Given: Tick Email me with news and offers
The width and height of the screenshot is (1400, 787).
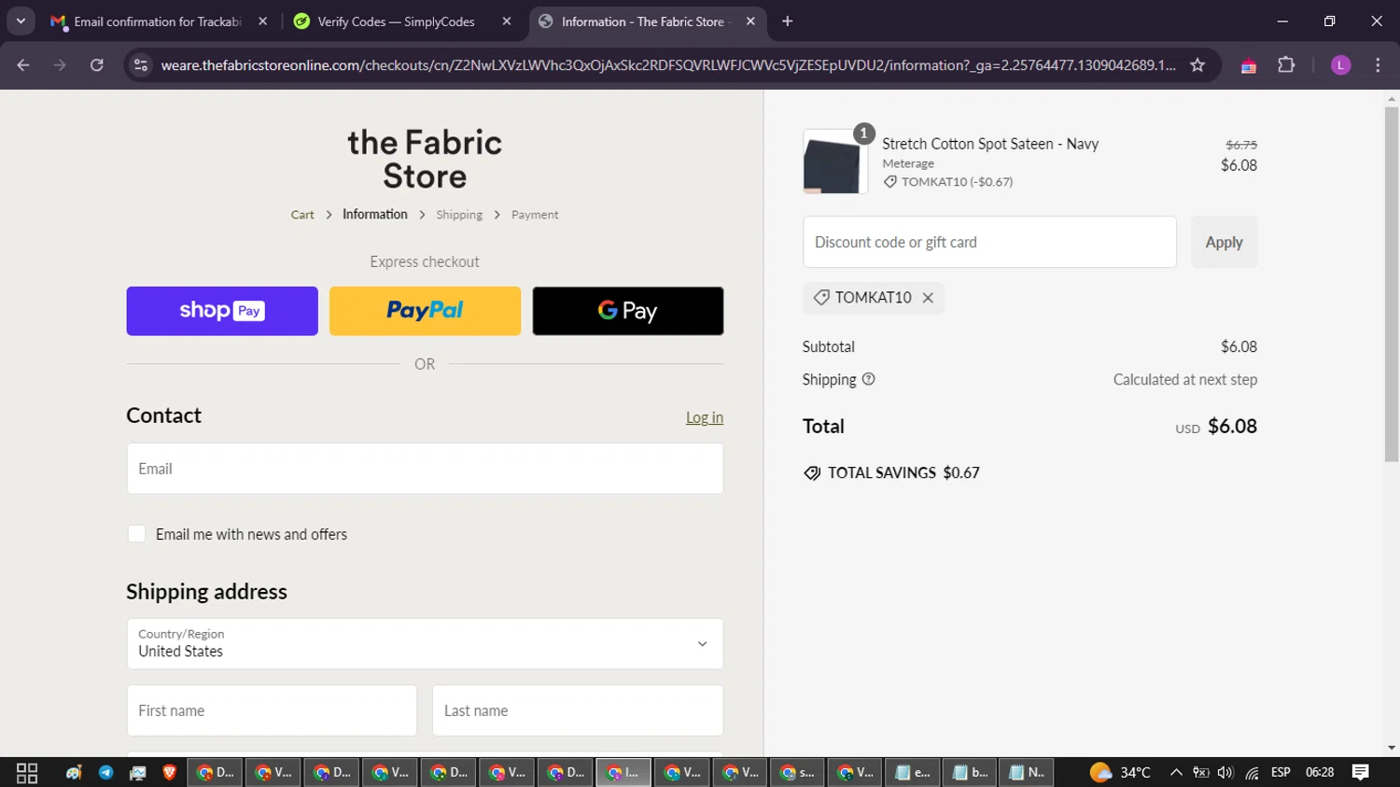Looking at the screenshot, I should pos(136,534).
